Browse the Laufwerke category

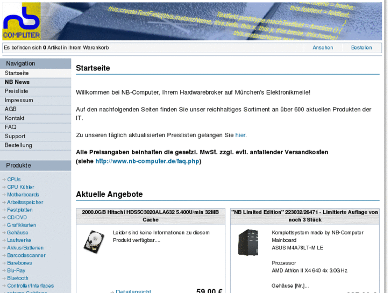(19, 240)
